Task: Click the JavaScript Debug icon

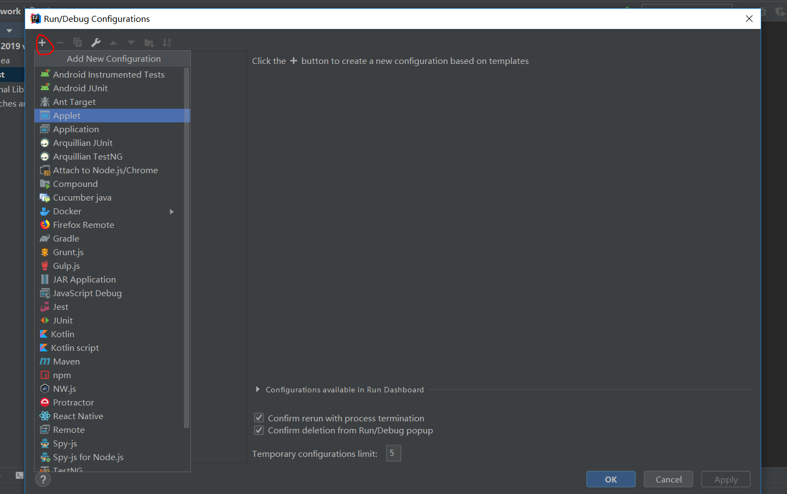Action: pos(45,293)
